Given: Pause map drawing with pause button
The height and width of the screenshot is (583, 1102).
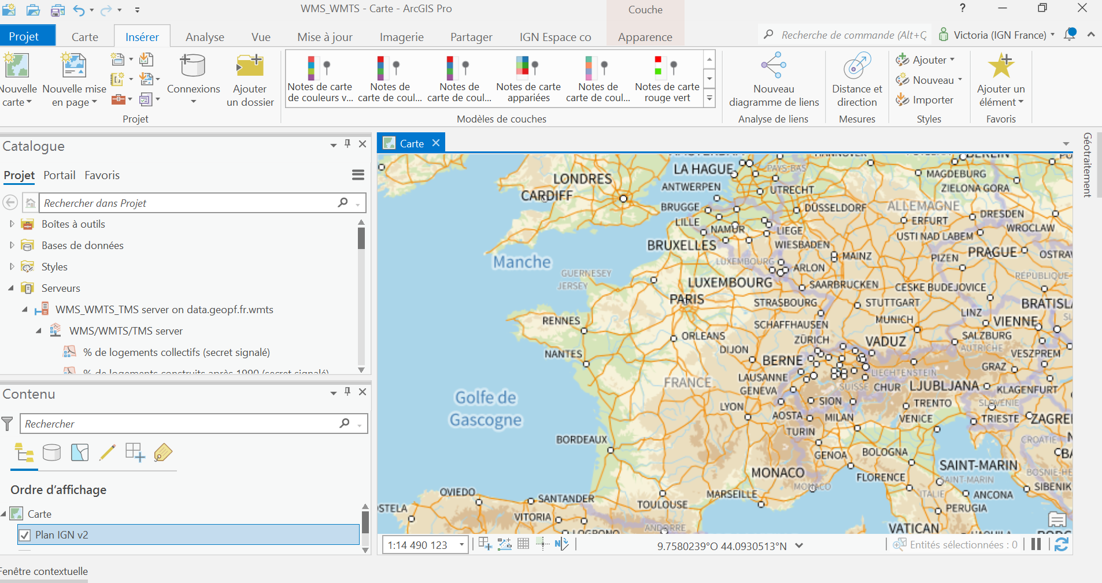Looking at the screenshot, I should 1036,544.
